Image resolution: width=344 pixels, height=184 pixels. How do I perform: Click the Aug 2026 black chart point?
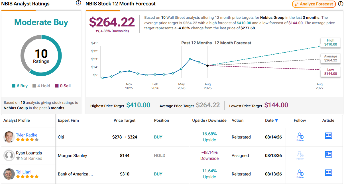pyautogui.click(x=207, y=65)
